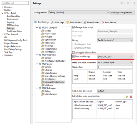Switch to the Build steps tab
The image size is (137, 124).
(58, 22)
